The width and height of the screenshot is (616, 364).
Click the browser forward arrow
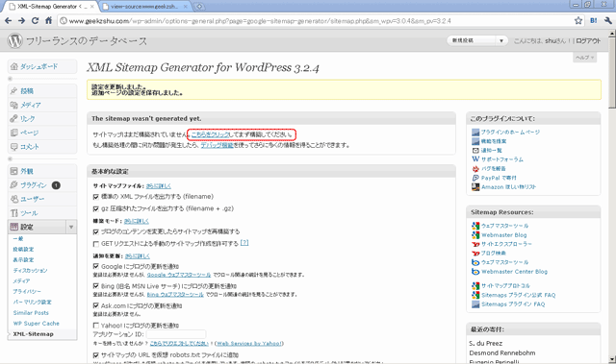(x=21, y=21)
